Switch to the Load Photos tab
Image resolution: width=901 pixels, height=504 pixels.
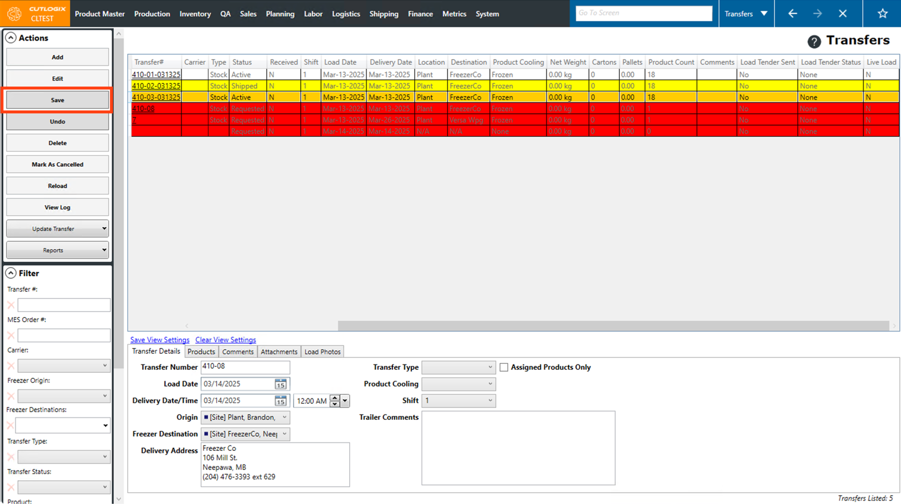tap(322, 352)
